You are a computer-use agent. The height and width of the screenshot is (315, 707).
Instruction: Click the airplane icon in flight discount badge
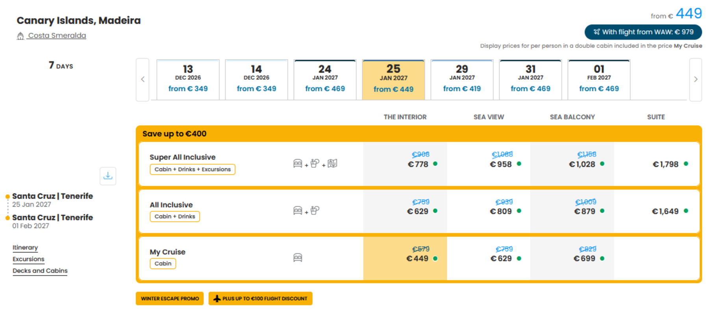[217, 298]
